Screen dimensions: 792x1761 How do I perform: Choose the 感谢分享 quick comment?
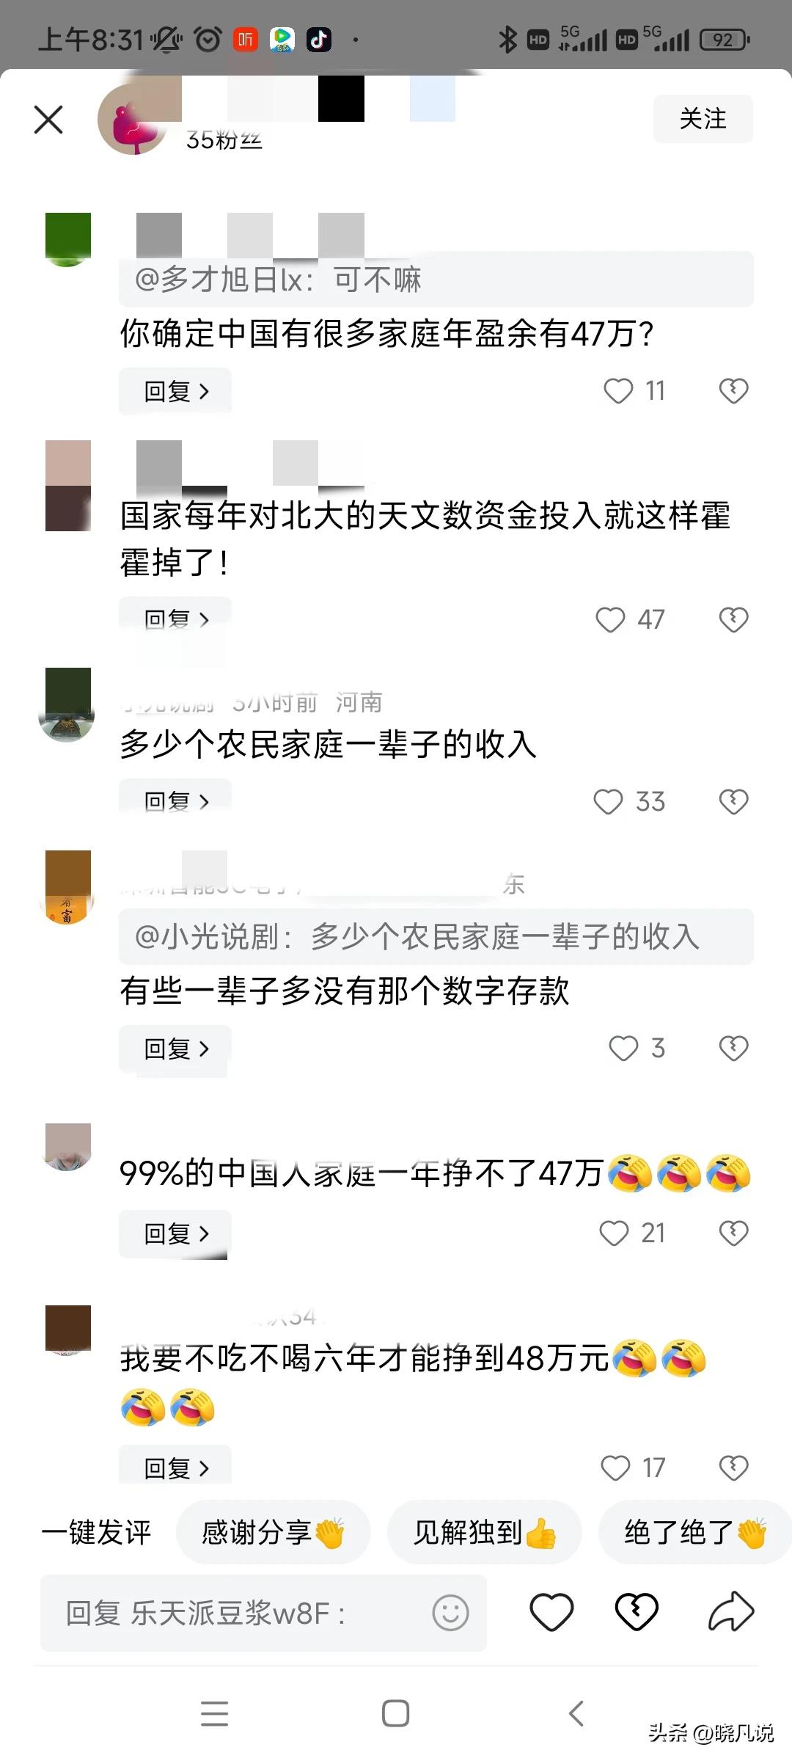pyautogui.click(x=274, y=1532)
